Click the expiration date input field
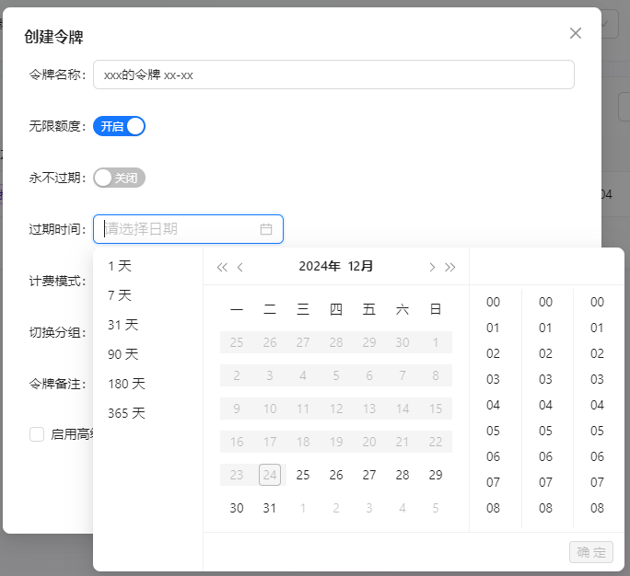630x576 pixels. coord(180,229)
